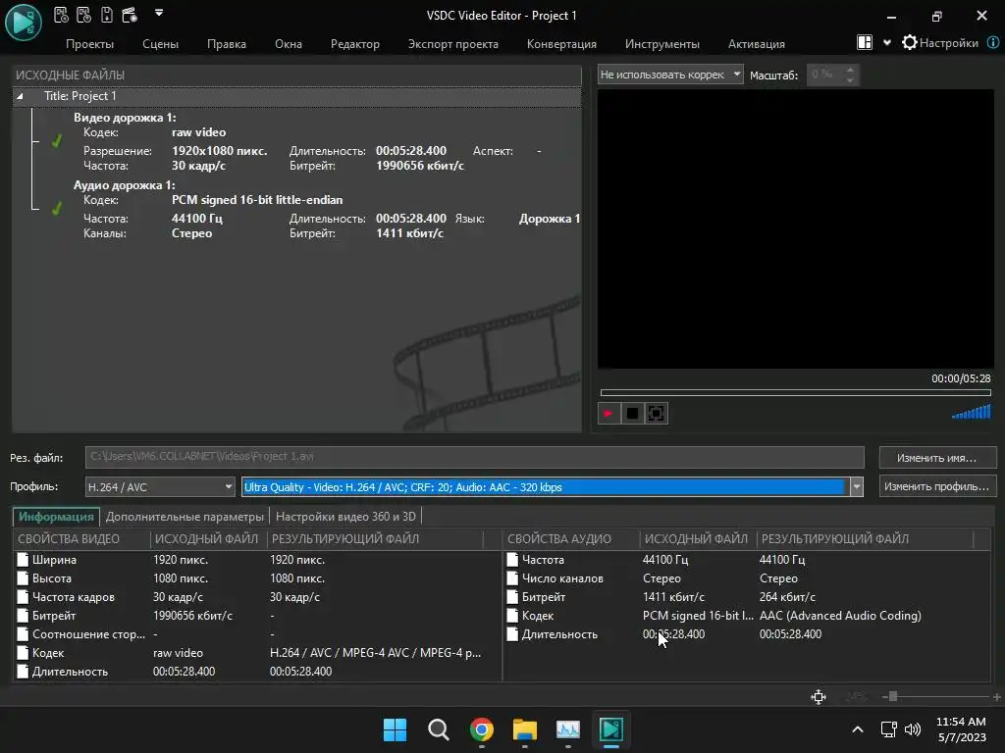Click the clapperboard export video icon
The height and width of the screenshot is (753, 1005).
coord(130,14)
